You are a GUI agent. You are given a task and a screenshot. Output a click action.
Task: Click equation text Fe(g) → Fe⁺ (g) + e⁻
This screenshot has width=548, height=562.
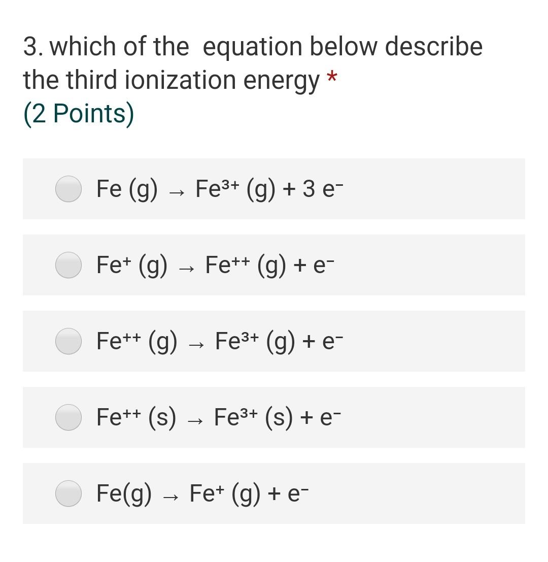click(202, 494)
